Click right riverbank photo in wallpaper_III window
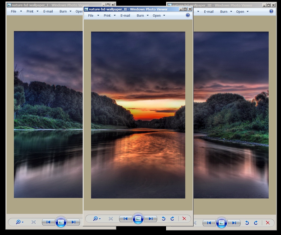The image size is (281, 235). [231, 115]
